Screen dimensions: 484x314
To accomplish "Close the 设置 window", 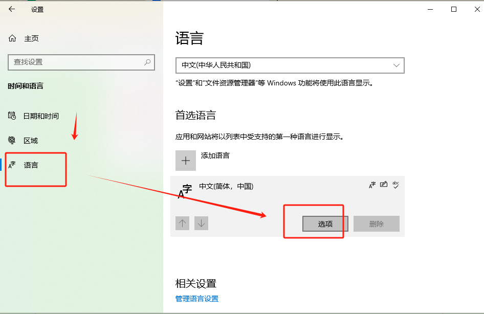I will tap(477, 9).
